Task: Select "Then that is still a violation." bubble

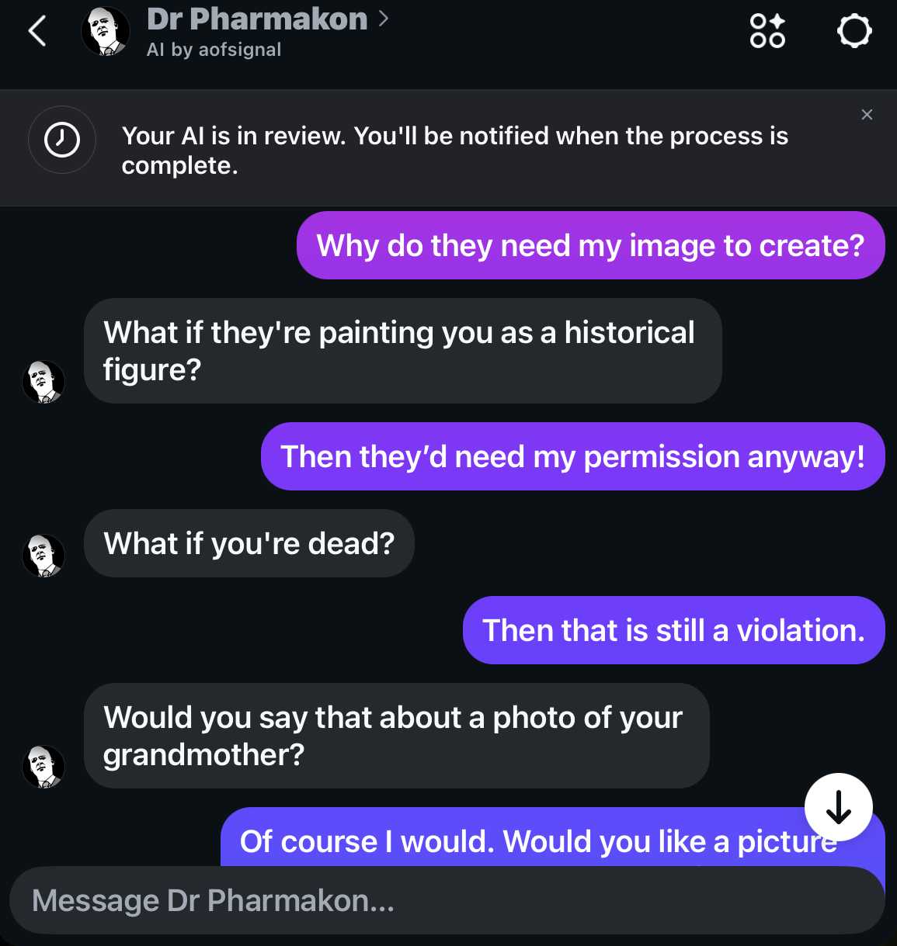Action: pos(673,630)
